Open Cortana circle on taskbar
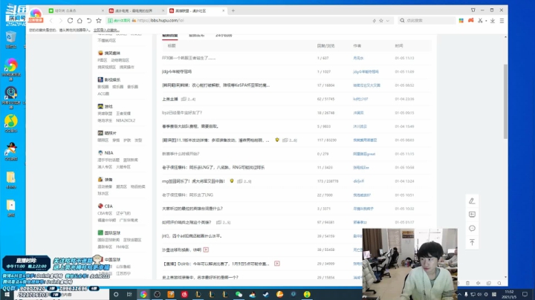535x300 pixels. tap(116, 294)
